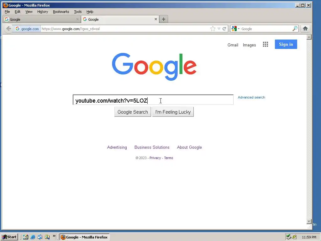Screen dimensions: 321x241
Task: Open the History menu
Action: [43, 12]
